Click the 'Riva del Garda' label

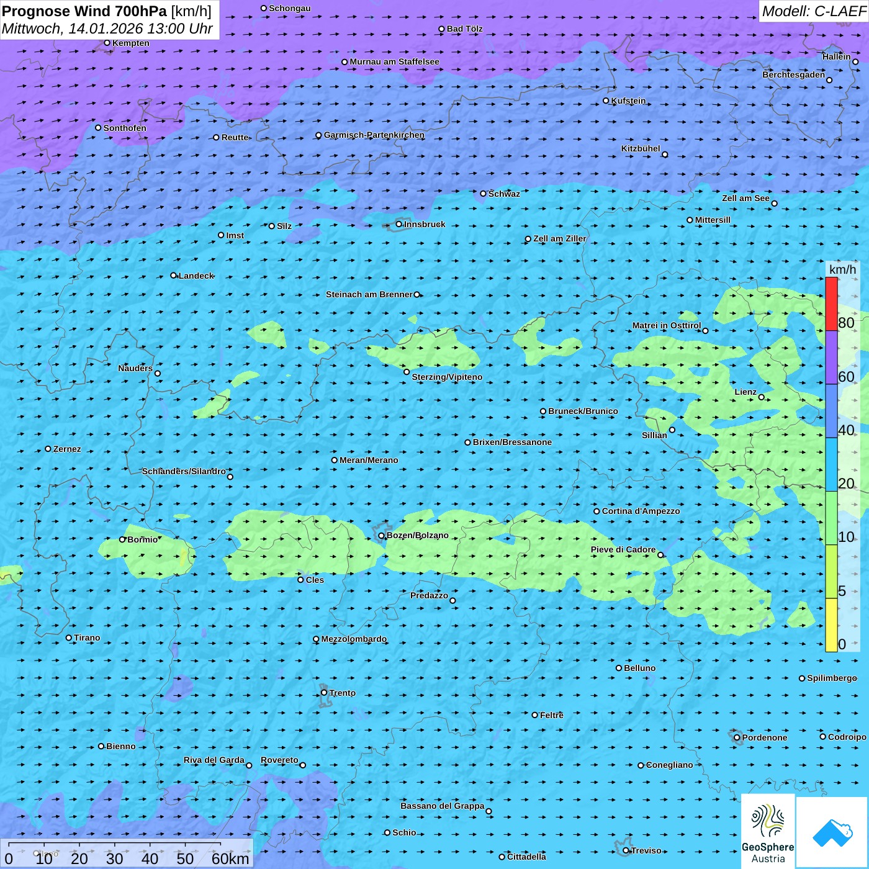click(x=214, y=760)
